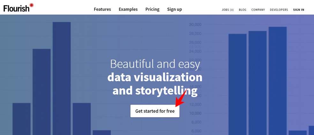Image resolution: width=314 pixels, height=135 pixels.
Task: Select the tallest bar in left chart
Action: (62, 76)
